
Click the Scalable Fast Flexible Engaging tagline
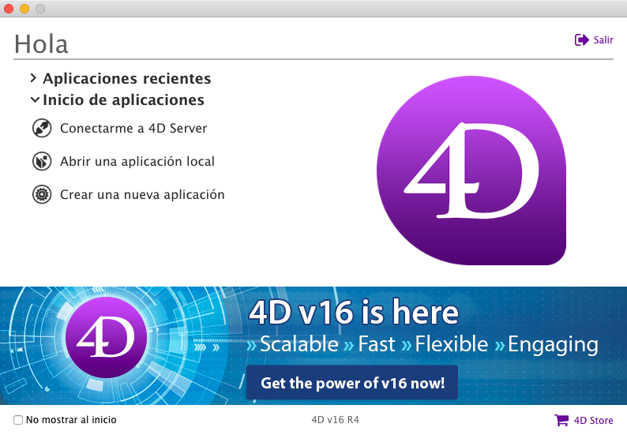(422, 345)
